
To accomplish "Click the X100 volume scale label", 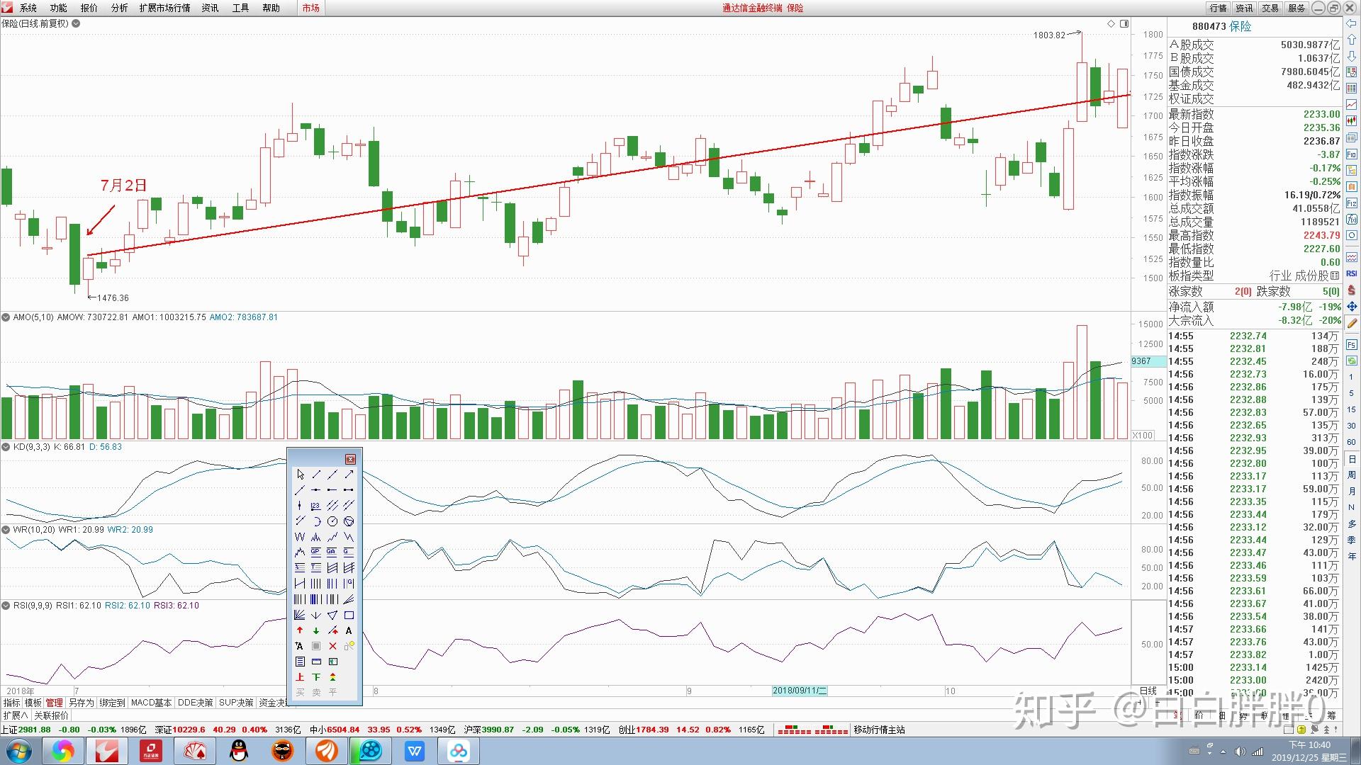I will [x=1143, y=435].
